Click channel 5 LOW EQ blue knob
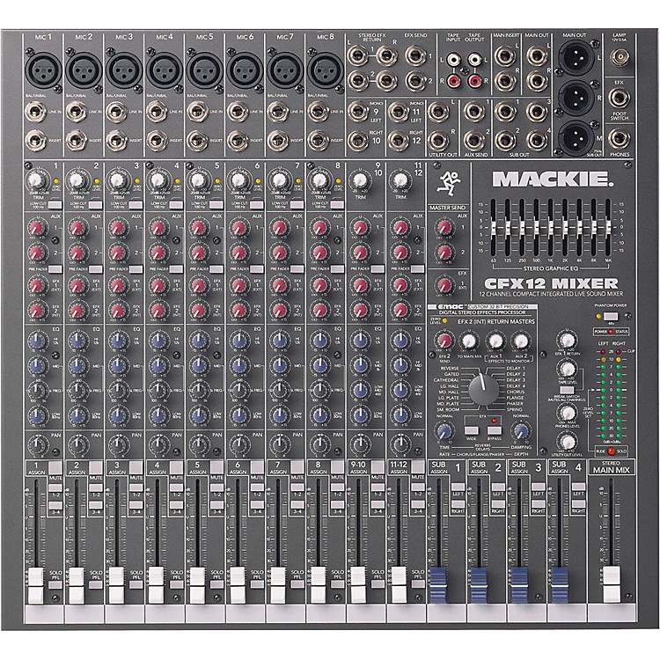 click(x=197, y=415)
